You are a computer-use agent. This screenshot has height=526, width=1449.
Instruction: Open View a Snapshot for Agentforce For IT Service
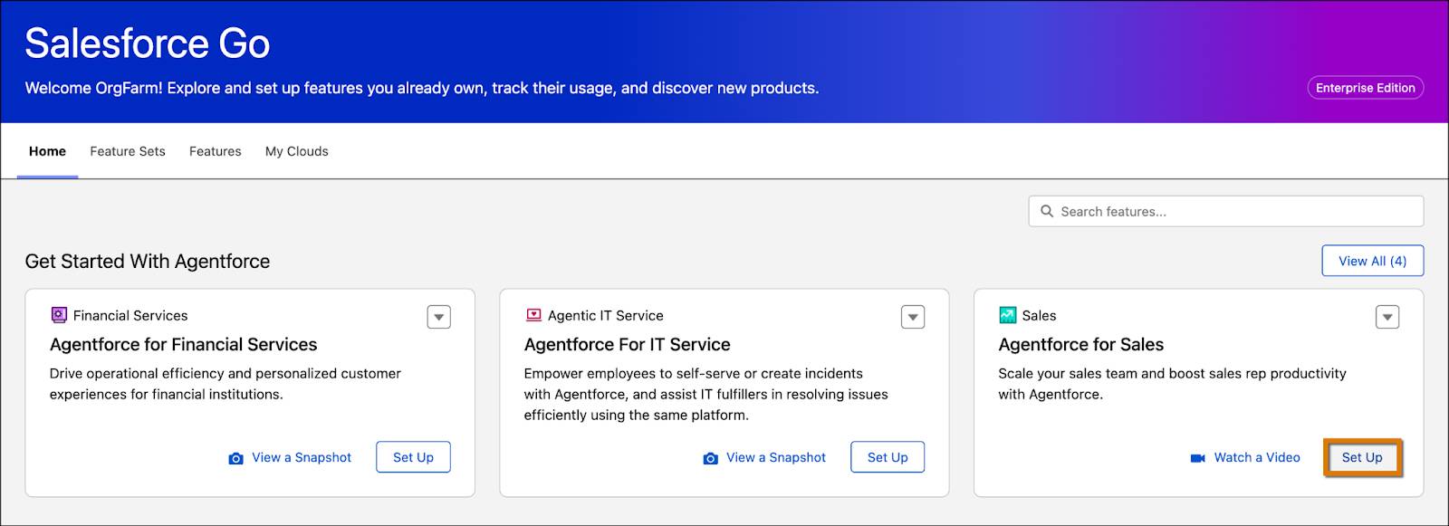click(774, 457)
